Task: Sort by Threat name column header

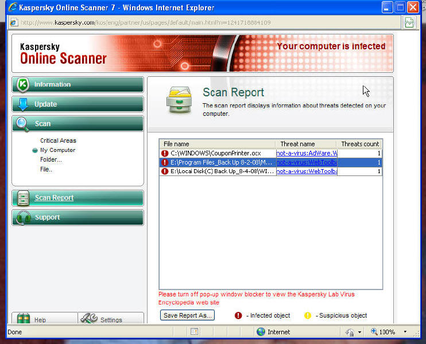Action: point(306,144)
